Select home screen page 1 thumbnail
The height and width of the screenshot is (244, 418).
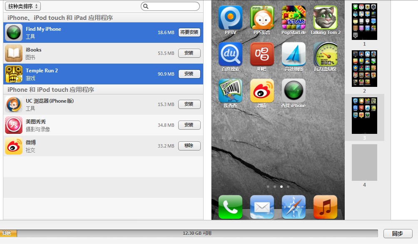pos(364,22)
